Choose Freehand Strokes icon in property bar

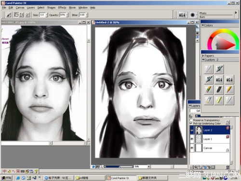coord(16,15)
